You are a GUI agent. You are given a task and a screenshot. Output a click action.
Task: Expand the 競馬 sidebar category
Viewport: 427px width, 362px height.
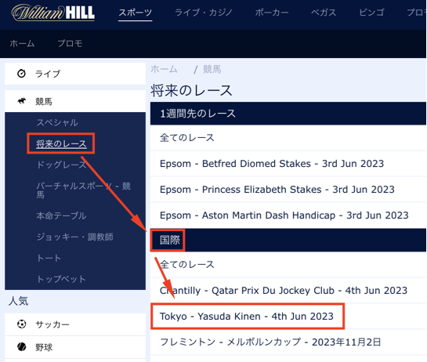75,101
